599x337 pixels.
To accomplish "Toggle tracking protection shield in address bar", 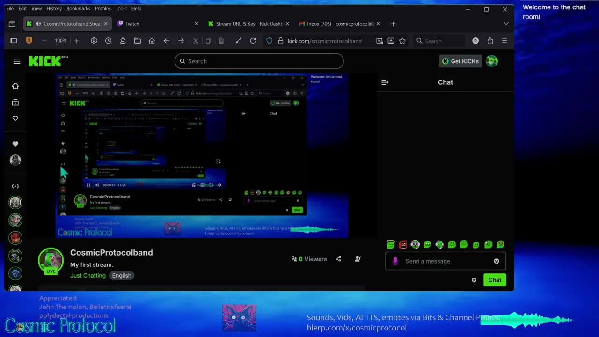I will (269, 41).
